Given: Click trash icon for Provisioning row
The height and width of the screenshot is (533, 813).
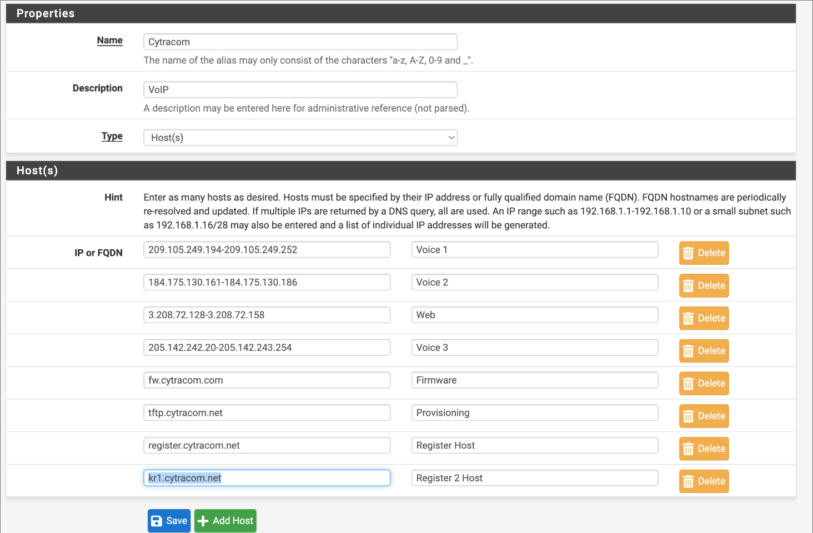Looking at the screenshot, I should (688, 416).
